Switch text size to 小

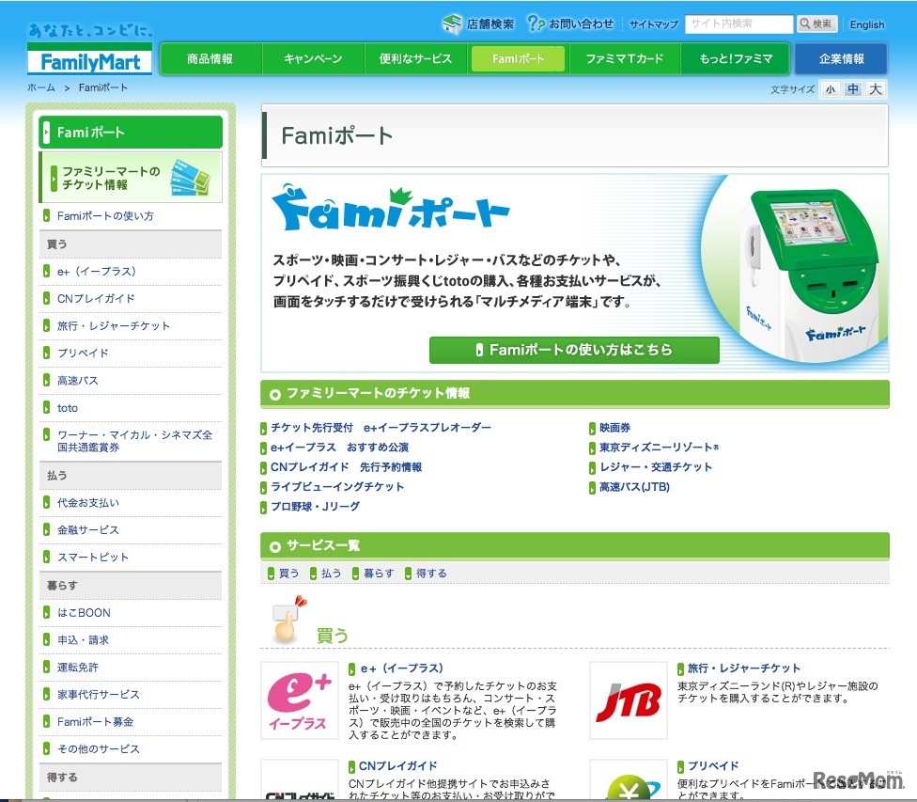pyautogui.click(x=832, y=89)
